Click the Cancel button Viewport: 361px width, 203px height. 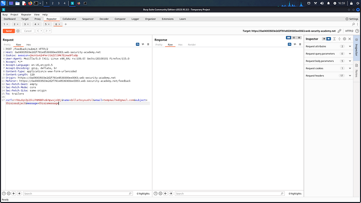tap(28, 31)
